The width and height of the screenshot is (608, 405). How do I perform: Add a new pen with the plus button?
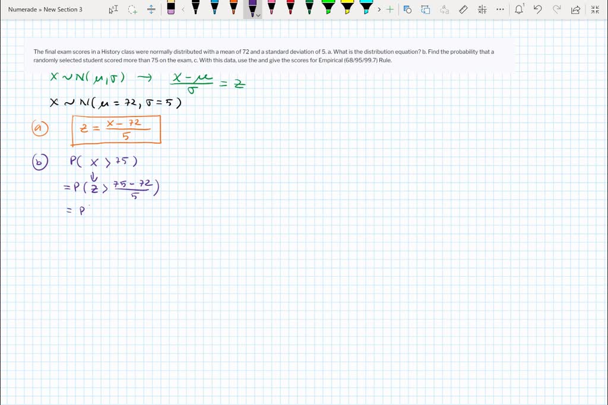click(x=389, y=10)
